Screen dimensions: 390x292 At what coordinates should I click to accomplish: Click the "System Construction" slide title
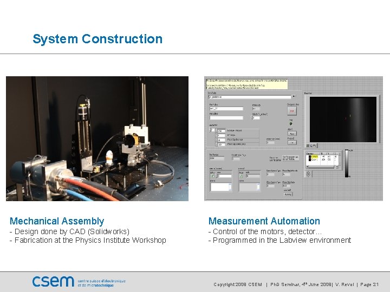[97, 39]
